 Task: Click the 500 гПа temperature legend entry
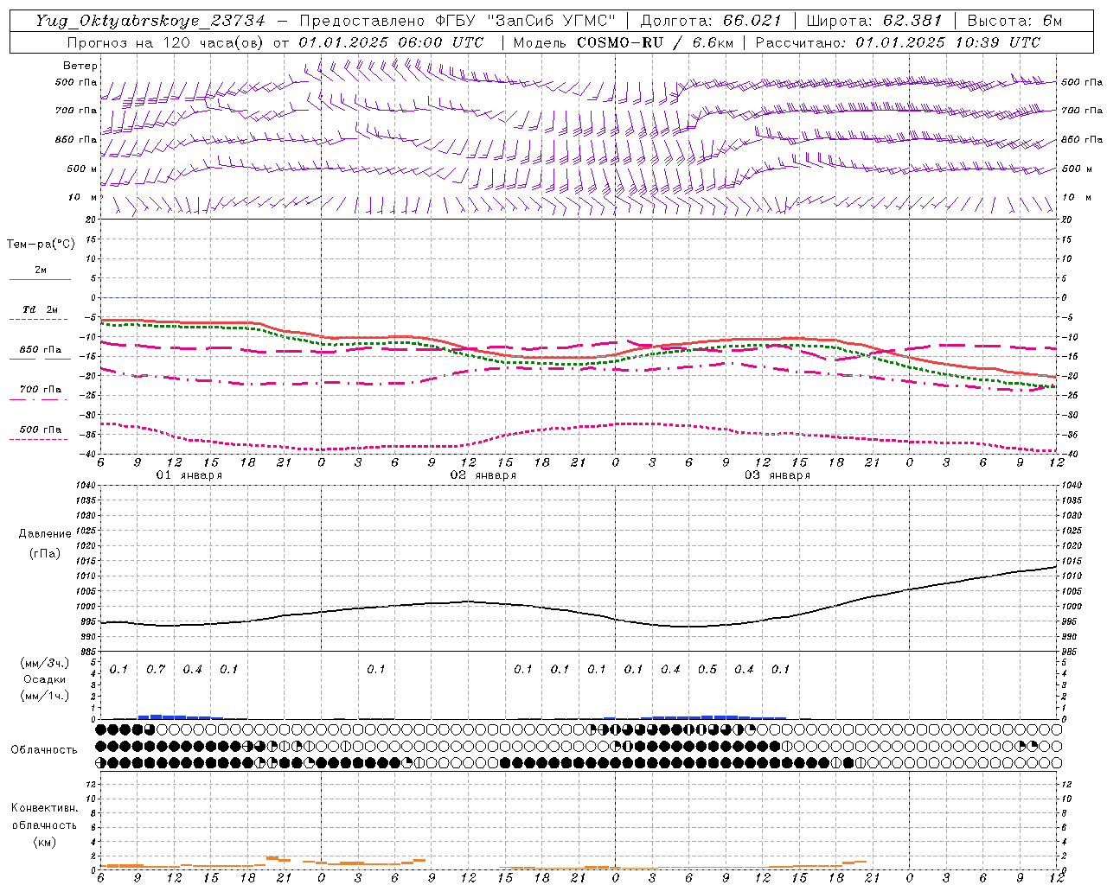coord(41,430)
